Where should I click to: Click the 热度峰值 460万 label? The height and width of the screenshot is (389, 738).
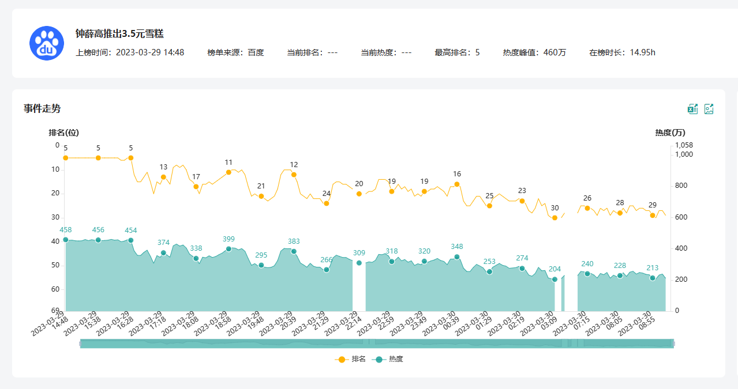pos(534,52)
